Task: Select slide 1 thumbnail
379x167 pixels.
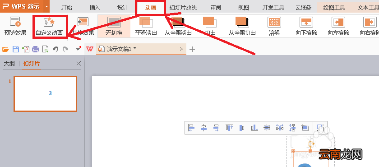Action: [x=46, y=94]
